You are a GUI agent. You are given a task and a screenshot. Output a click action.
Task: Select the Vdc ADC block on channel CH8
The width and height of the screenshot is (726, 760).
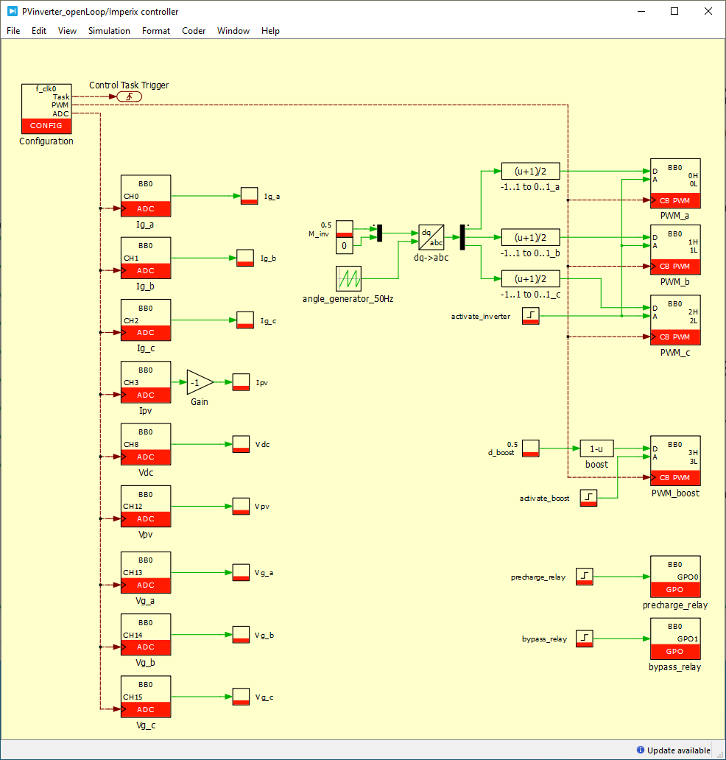(145, 443)
